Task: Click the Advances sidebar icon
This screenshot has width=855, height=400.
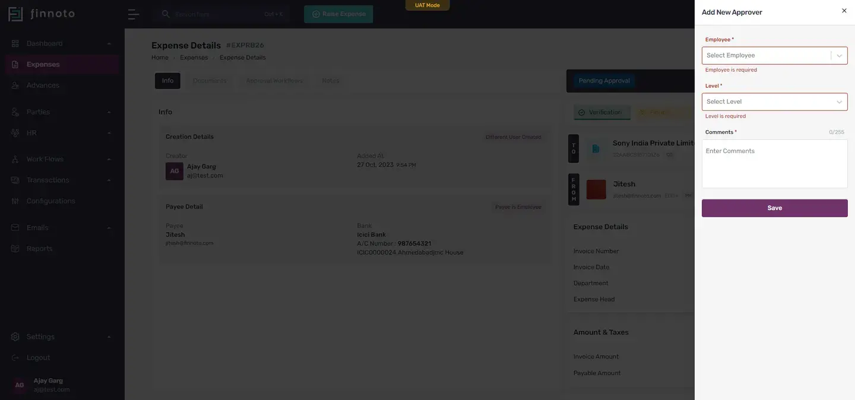Action: pyautogui.click(x=15, y=85)
